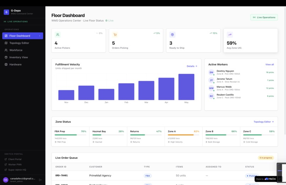Click the CA user avatar

(x=6, y=180)
